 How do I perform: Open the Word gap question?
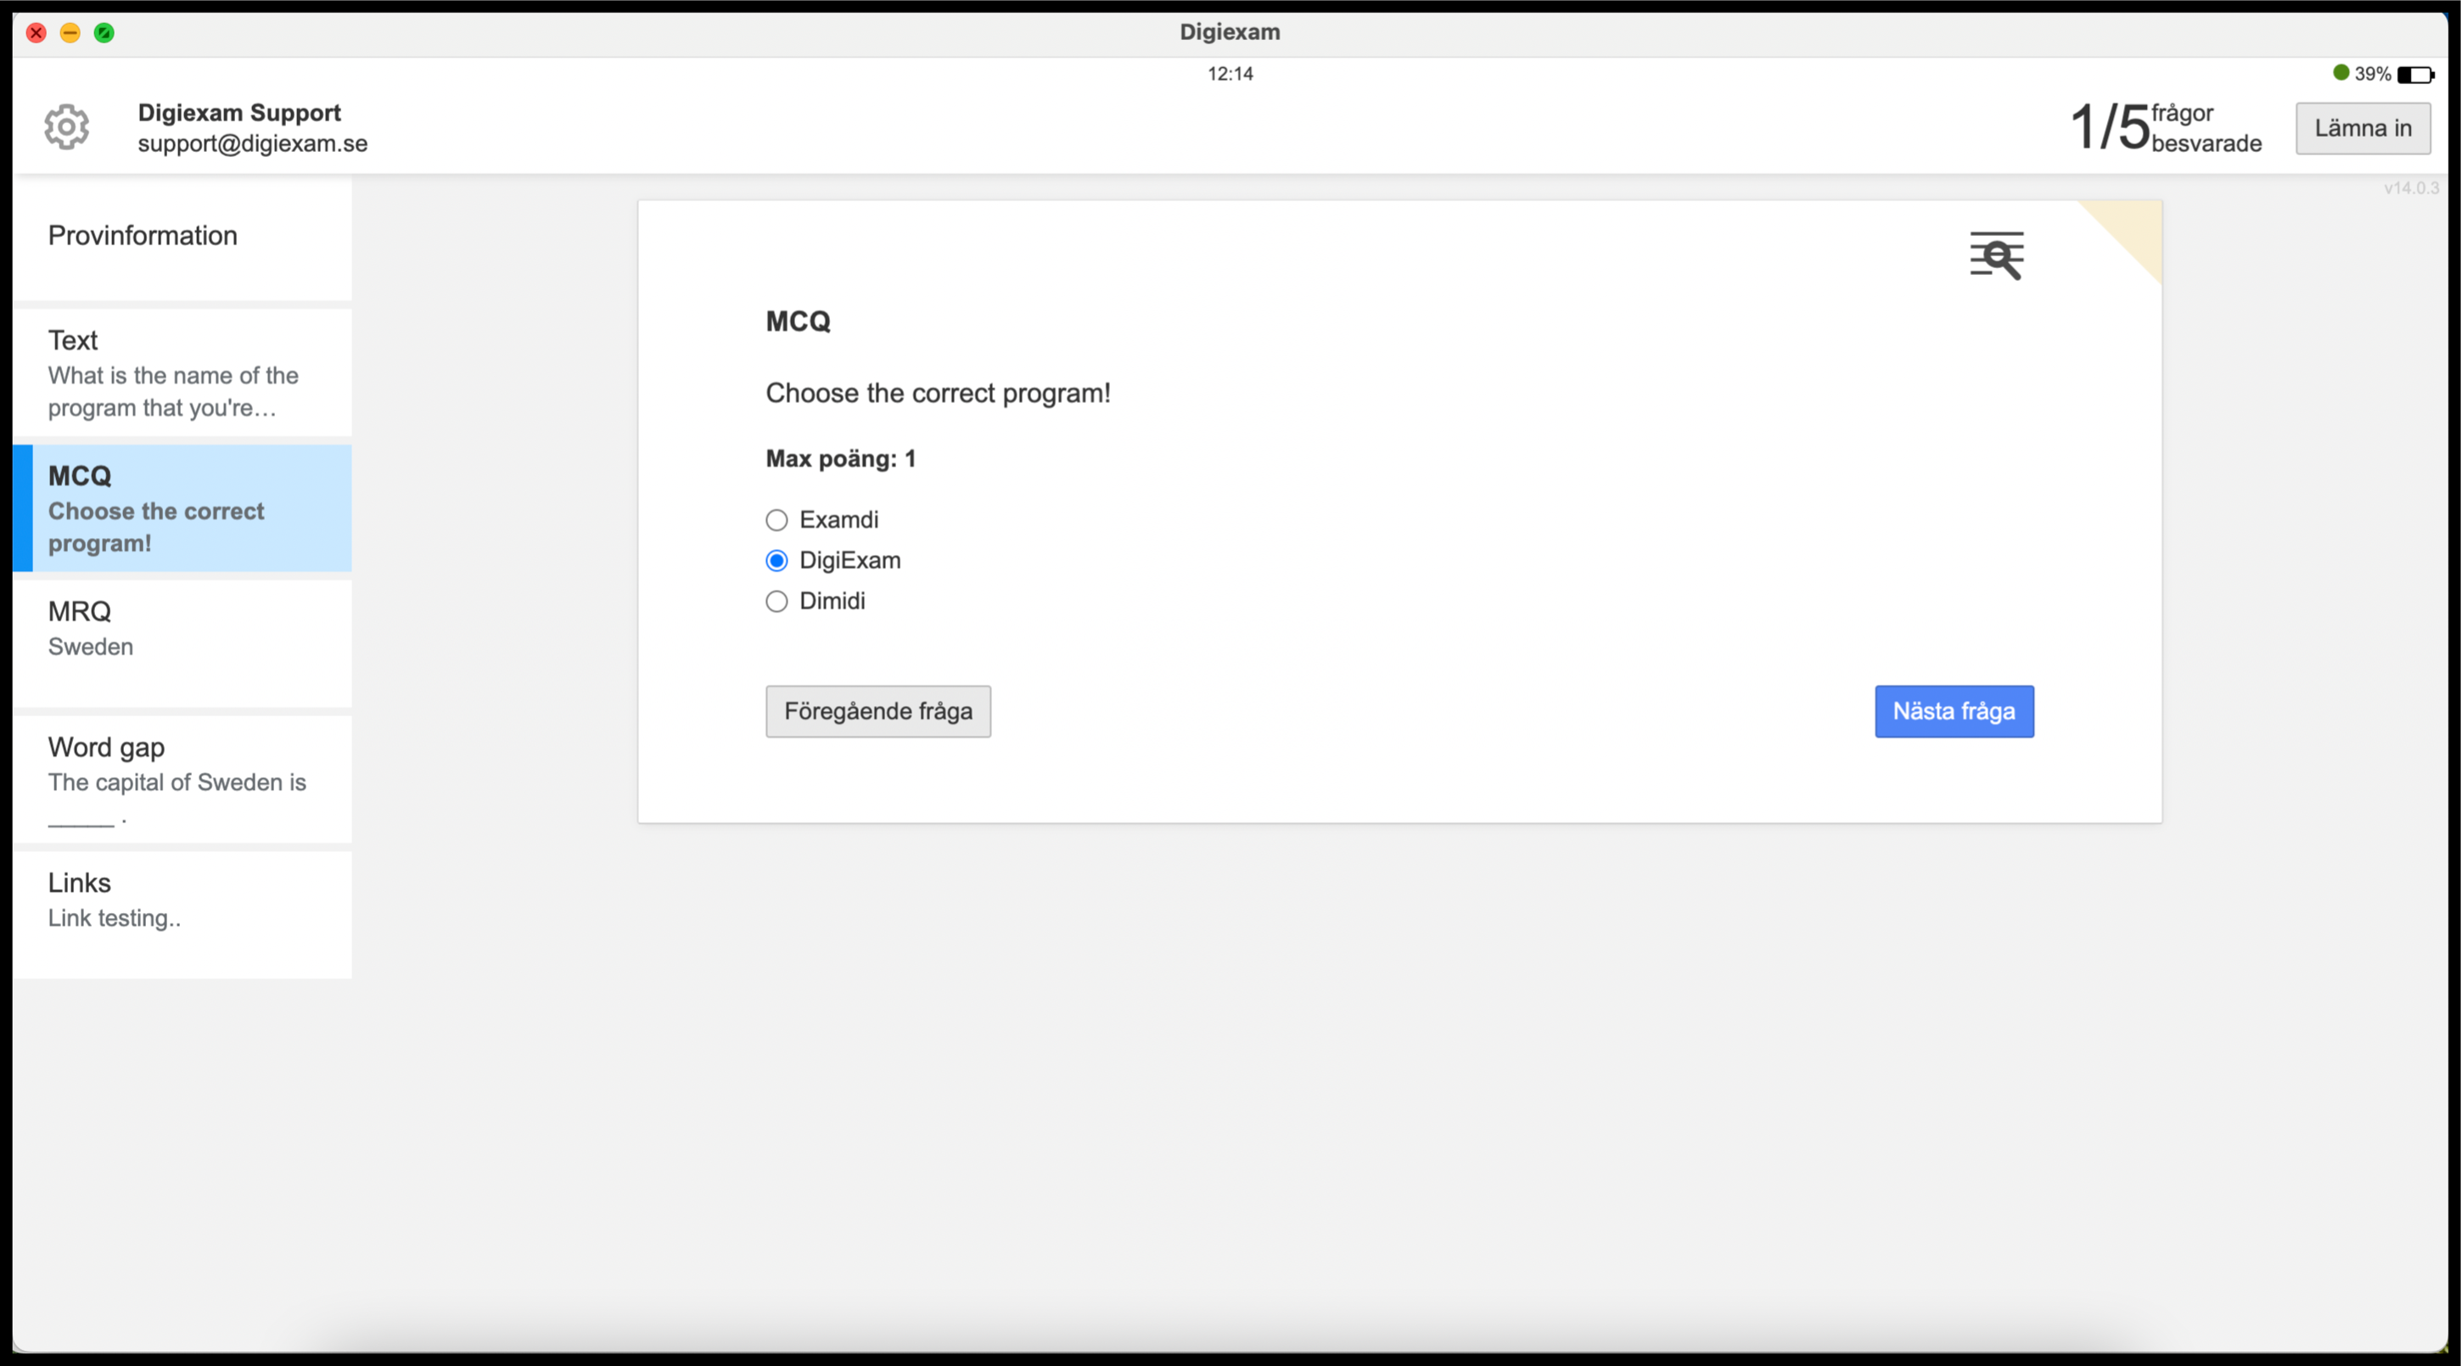click(x=182, y=780)
